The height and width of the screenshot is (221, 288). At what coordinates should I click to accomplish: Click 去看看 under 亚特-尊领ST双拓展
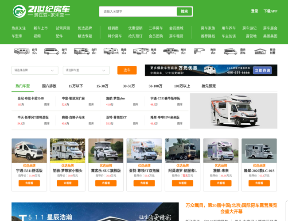coord(144,183)
